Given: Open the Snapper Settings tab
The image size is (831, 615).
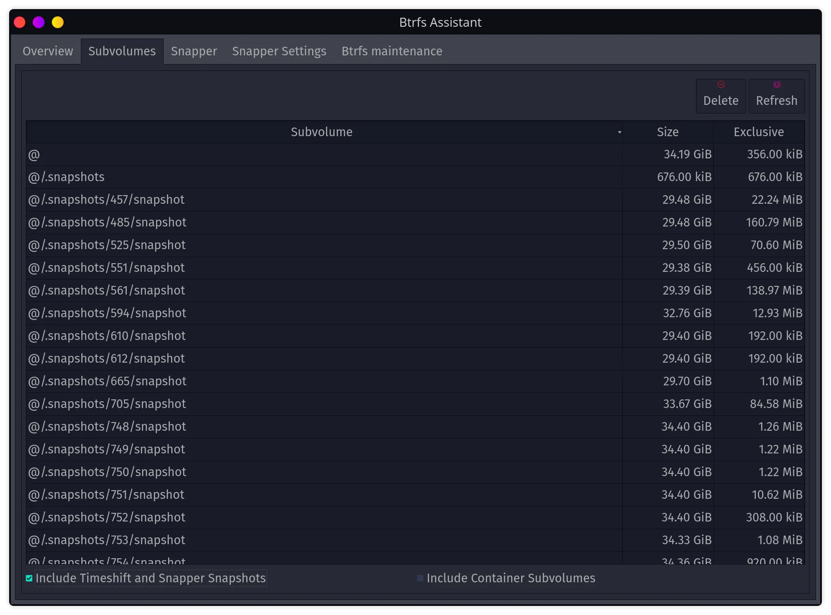Looking at the screenshot, I should tap(279, 51).
